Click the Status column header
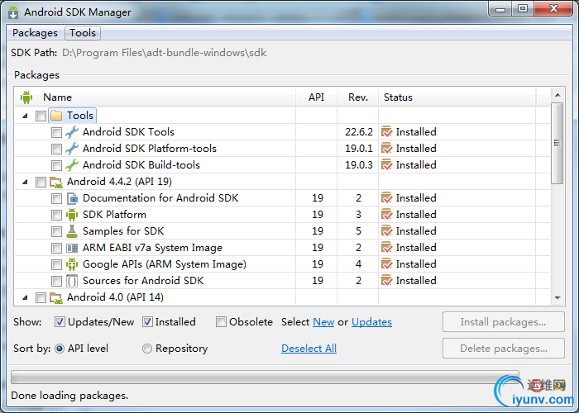 point(457,97)
